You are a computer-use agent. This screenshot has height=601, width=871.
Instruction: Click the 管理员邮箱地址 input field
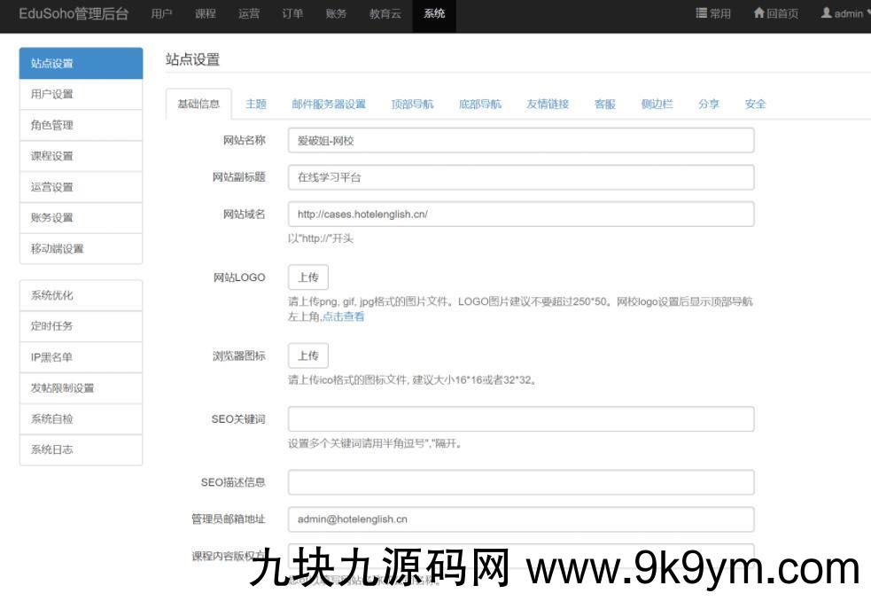point(520,519)
